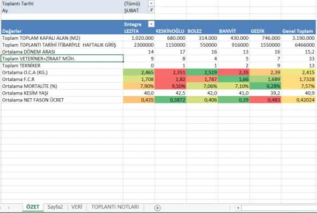Select the green cell 2,519

202,72
